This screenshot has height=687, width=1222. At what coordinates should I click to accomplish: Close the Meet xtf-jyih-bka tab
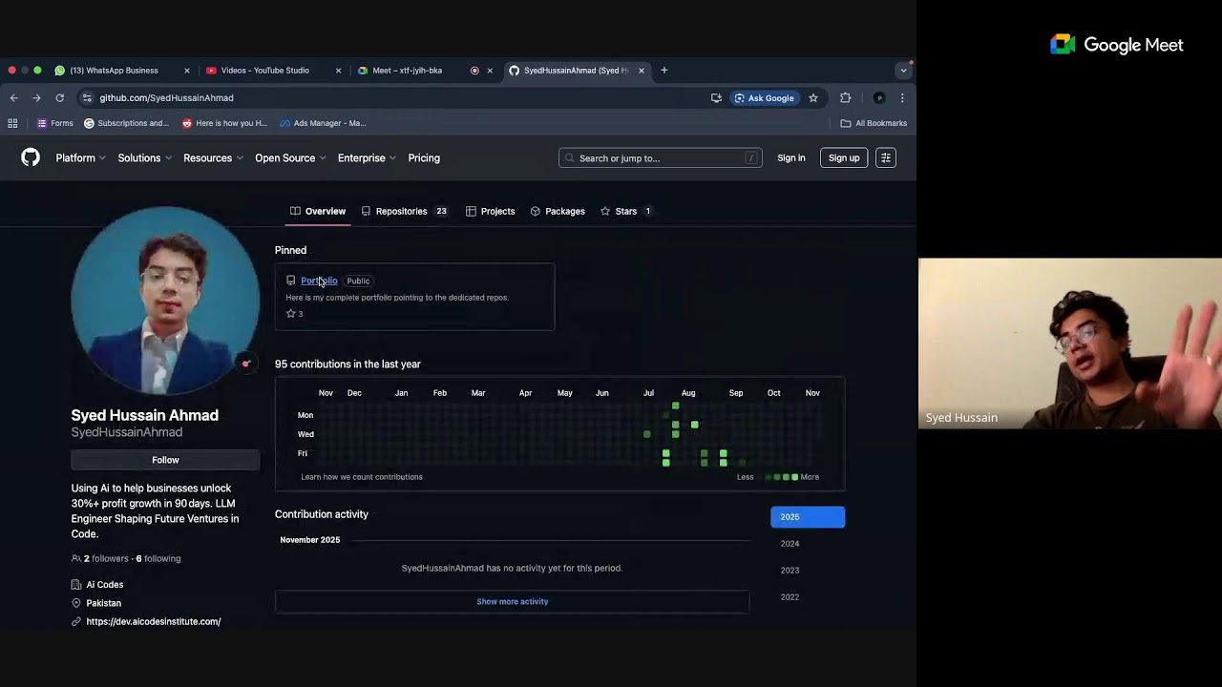point(490,71)
